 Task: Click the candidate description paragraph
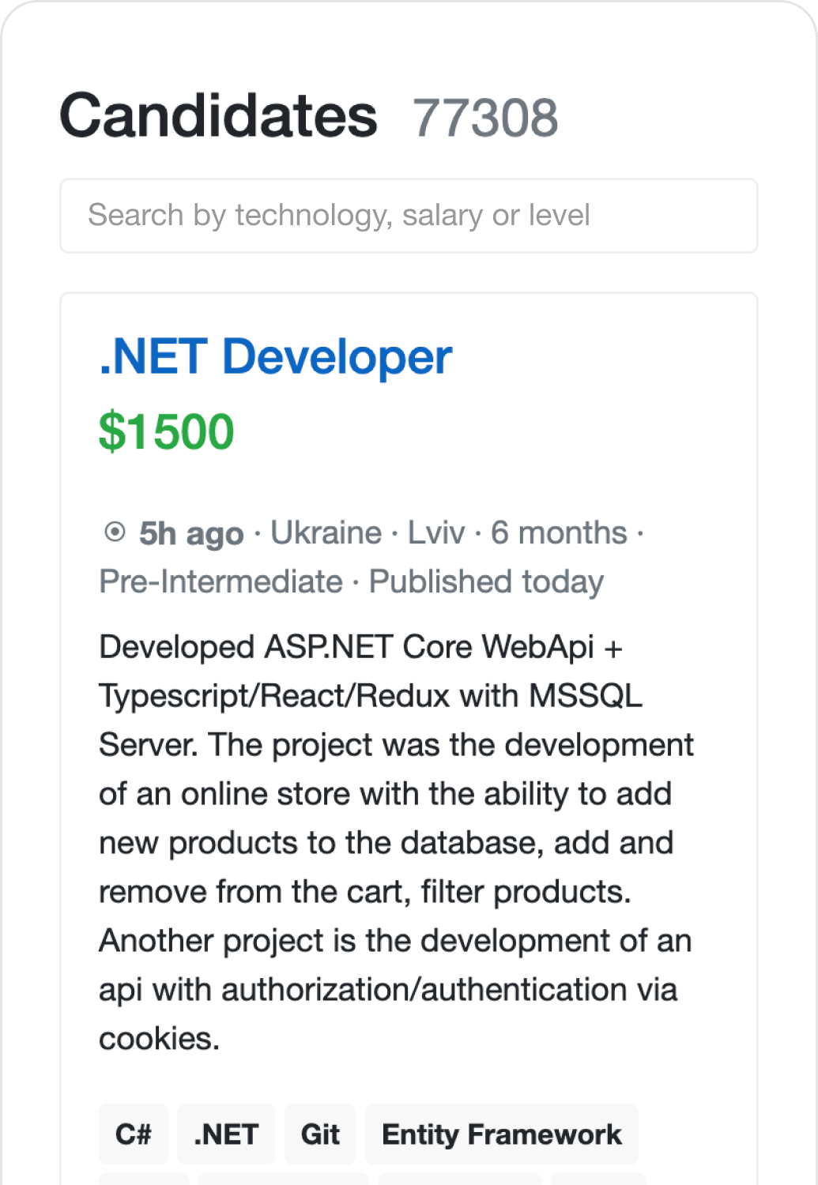pos(397,843)
